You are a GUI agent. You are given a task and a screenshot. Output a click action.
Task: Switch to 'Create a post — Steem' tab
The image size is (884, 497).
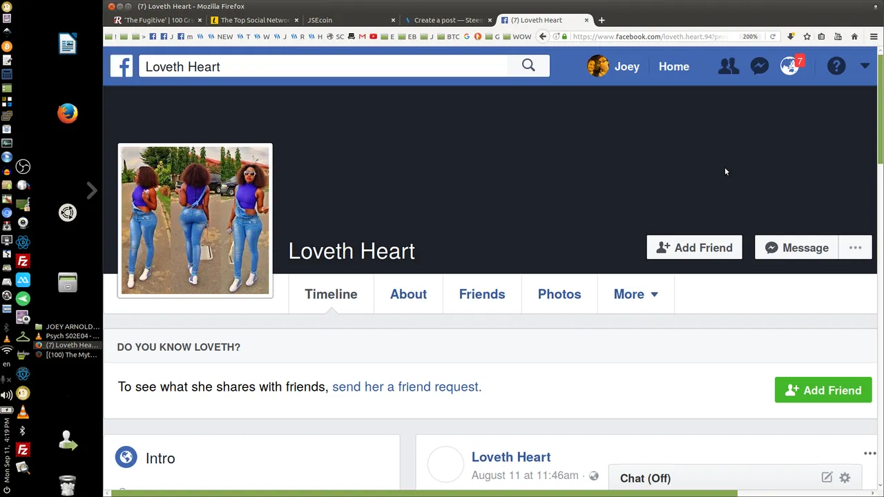(x=448, y=20)
